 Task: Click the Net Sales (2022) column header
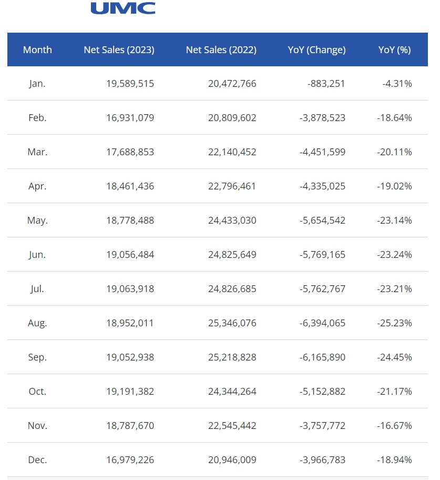pos(221,50)
